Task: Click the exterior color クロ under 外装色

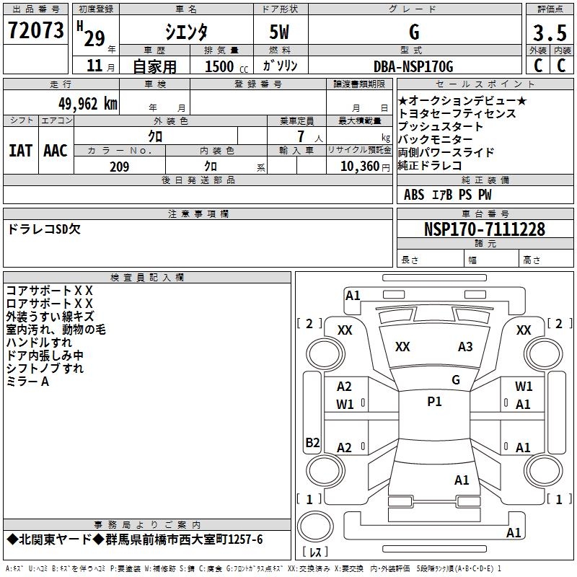Action: [155, 136]
